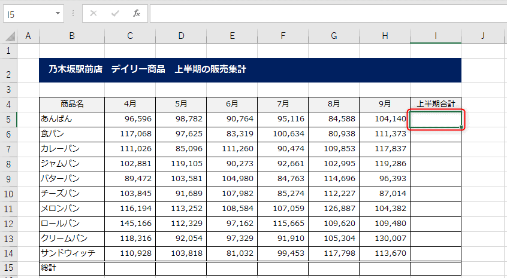Select row 5 header
Screen dimensions: 507x278
[8, 120]
